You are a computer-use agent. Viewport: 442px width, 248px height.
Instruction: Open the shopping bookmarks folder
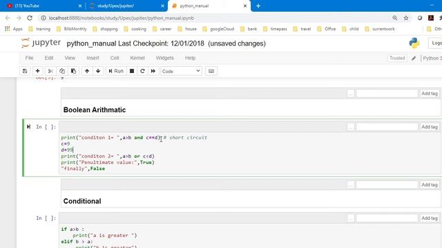tap(105, 29)
